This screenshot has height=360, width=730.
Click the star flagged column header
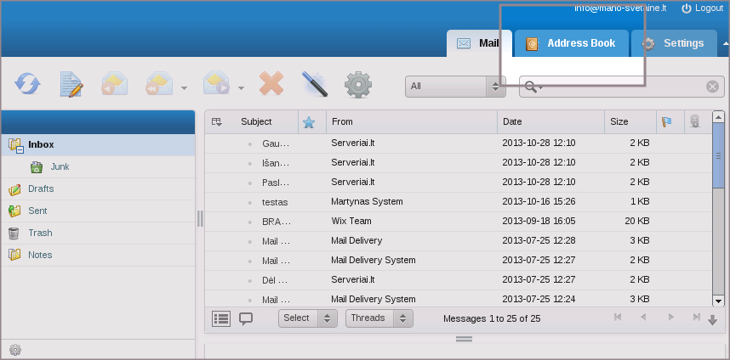(x=309, y=122)
